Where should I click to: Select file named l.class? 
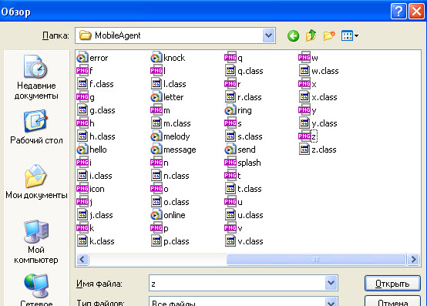tap(168, 83)
